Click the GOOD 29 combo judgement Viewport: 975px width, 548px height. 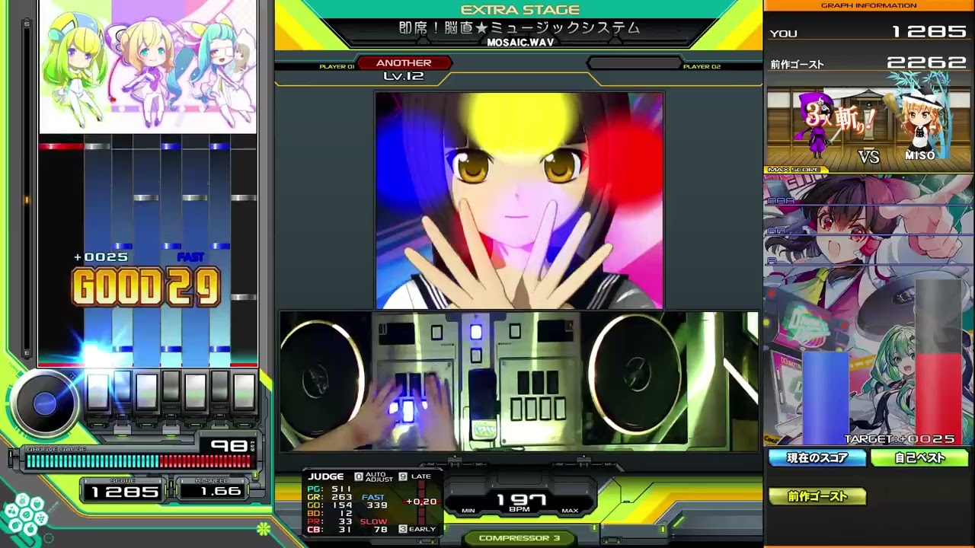coord(146,286)
